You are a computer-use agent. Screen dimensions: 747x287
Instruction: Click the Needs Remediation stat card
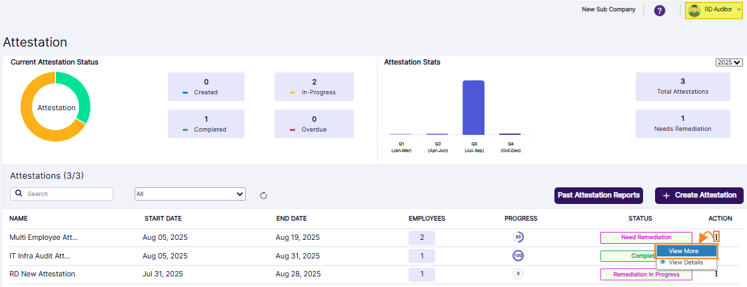point(682,124)
